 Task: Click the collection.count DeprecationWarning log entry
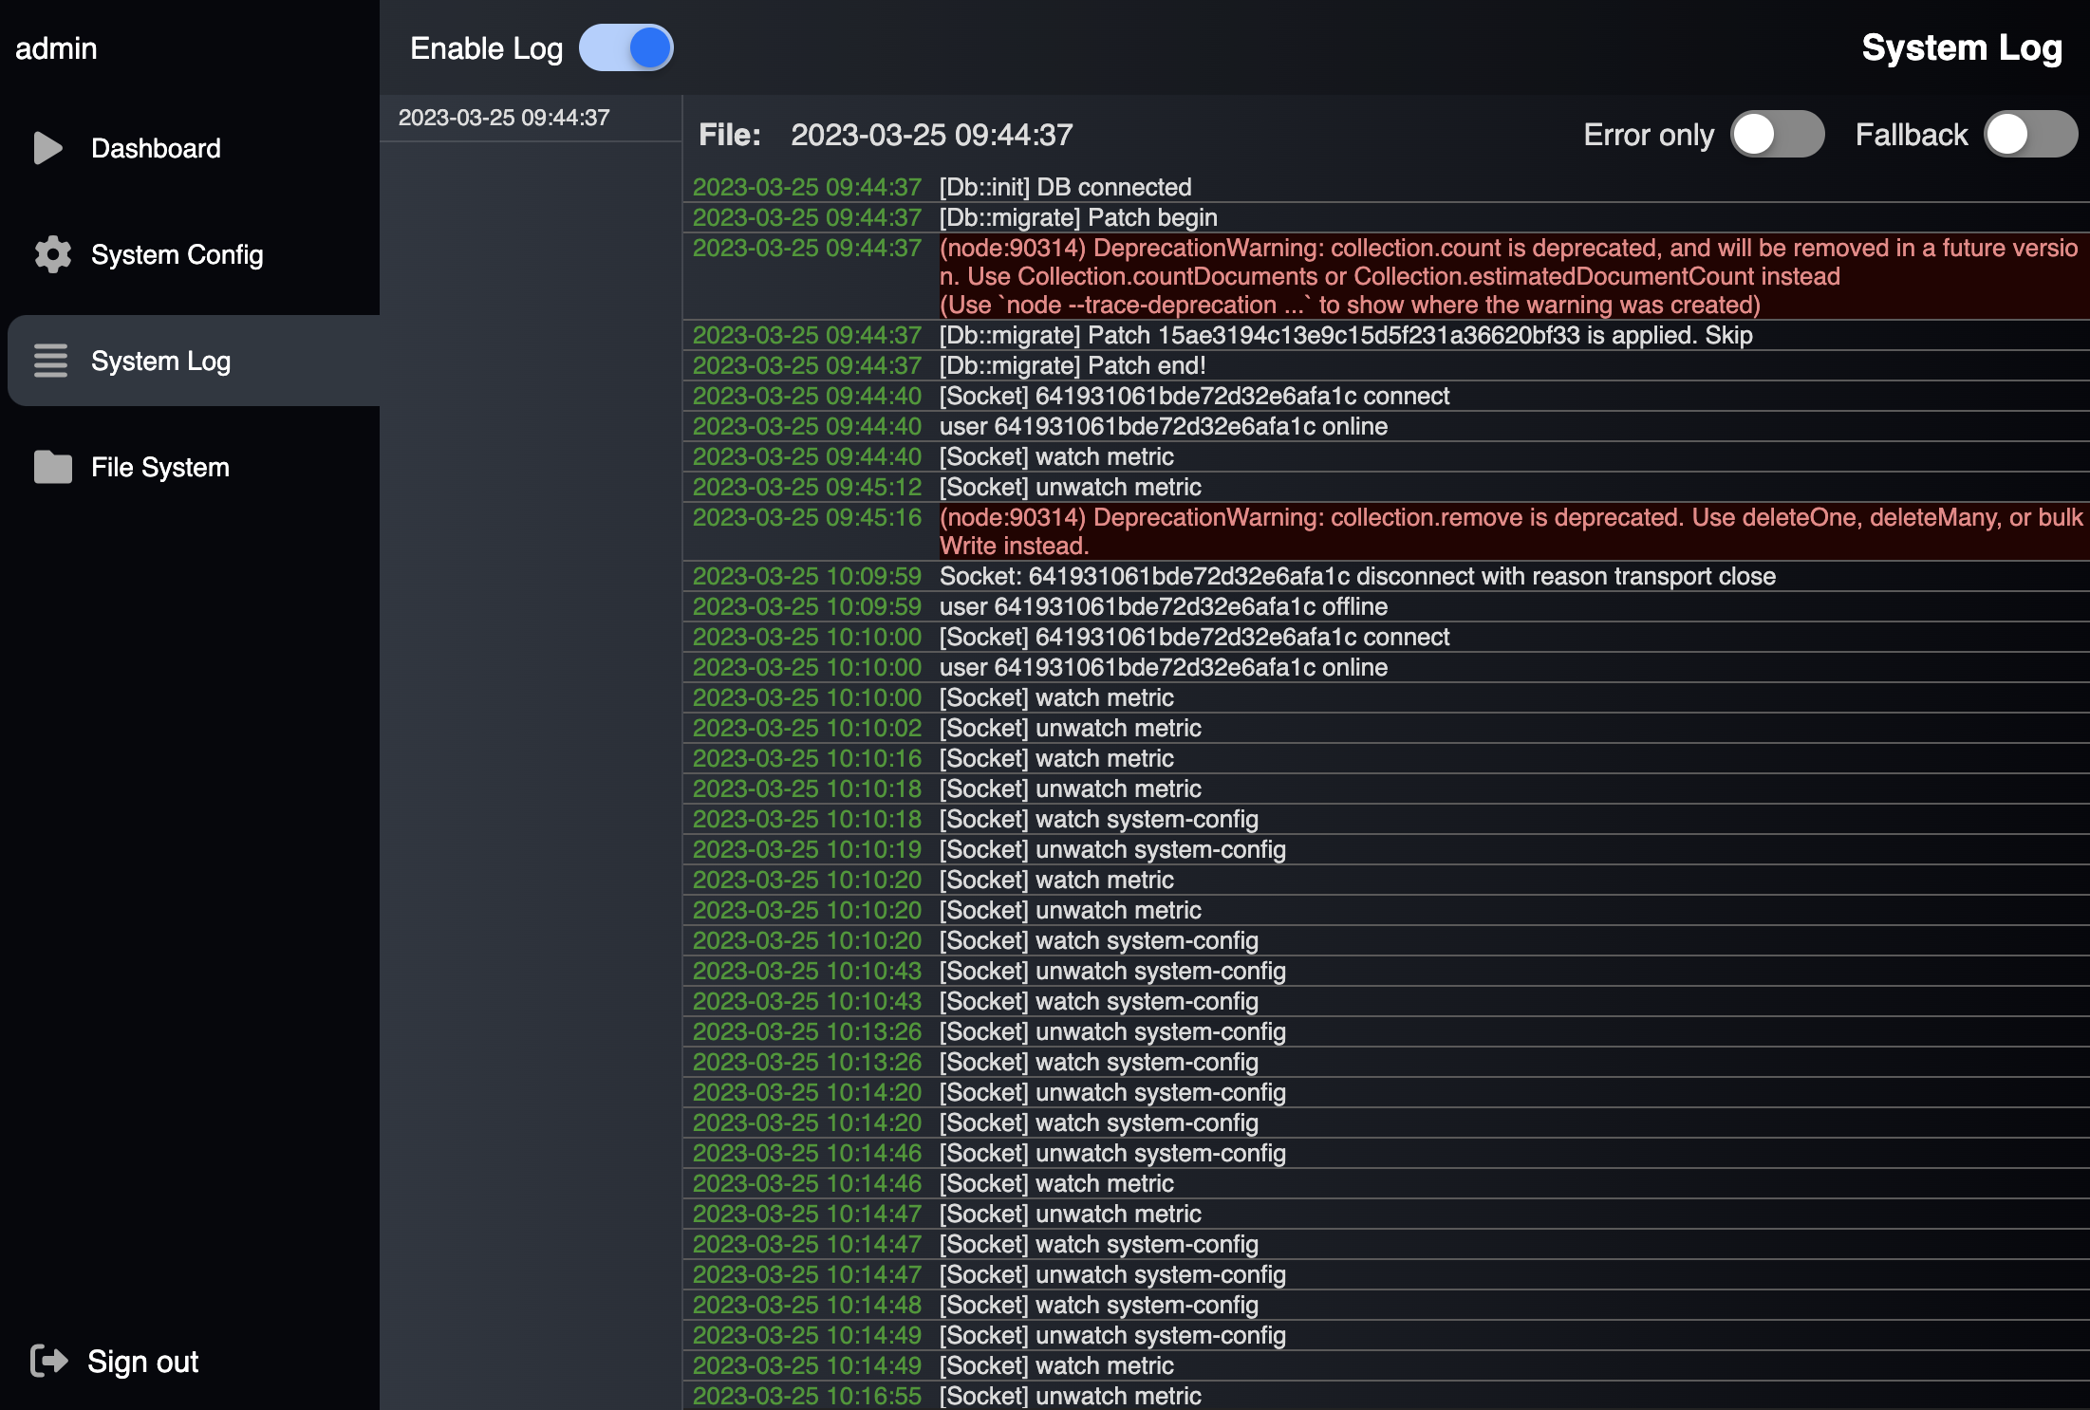point(1509,276)
